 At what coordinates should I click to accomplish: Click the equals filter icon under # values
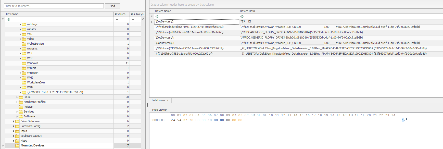point(117,19)
